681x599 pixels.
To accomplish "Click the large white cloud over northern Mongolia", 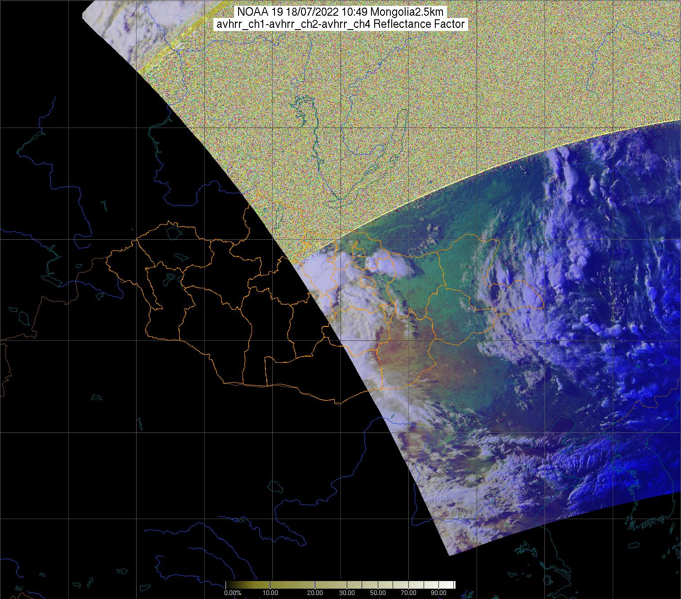I will (390, 265).
